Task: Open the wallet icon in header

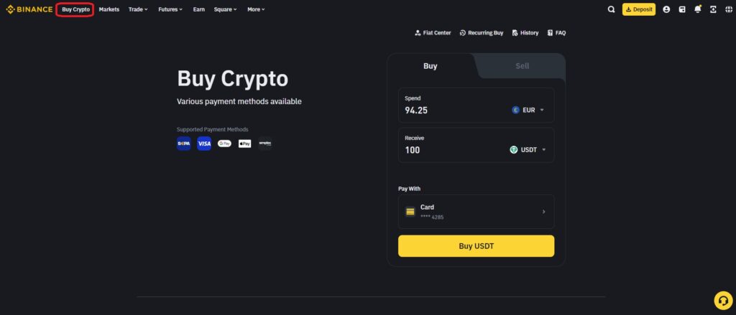Action: tap(682, 9)
